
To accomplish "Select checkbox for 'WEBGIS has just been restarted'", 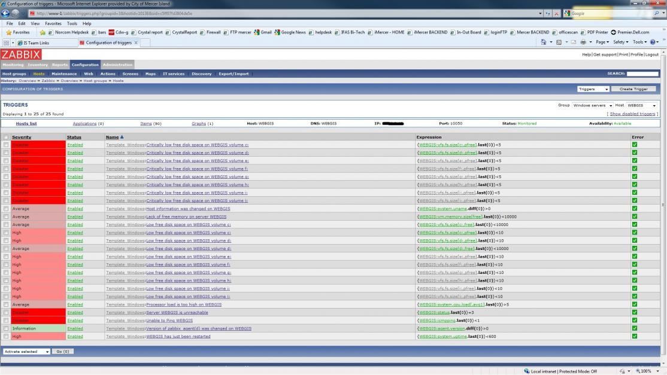I will (x=6, y=336).
